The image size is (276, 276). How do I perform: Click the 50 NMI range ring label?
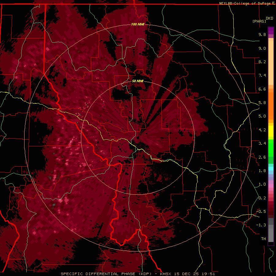(x=138, y=81)
